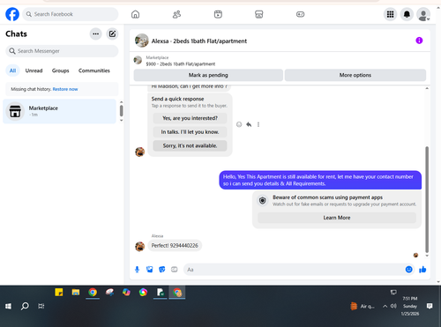Open Sticky Notes from taskbar
Image resolution: width=441 pixels, height=327 pixels.
(x=59, y=293)
